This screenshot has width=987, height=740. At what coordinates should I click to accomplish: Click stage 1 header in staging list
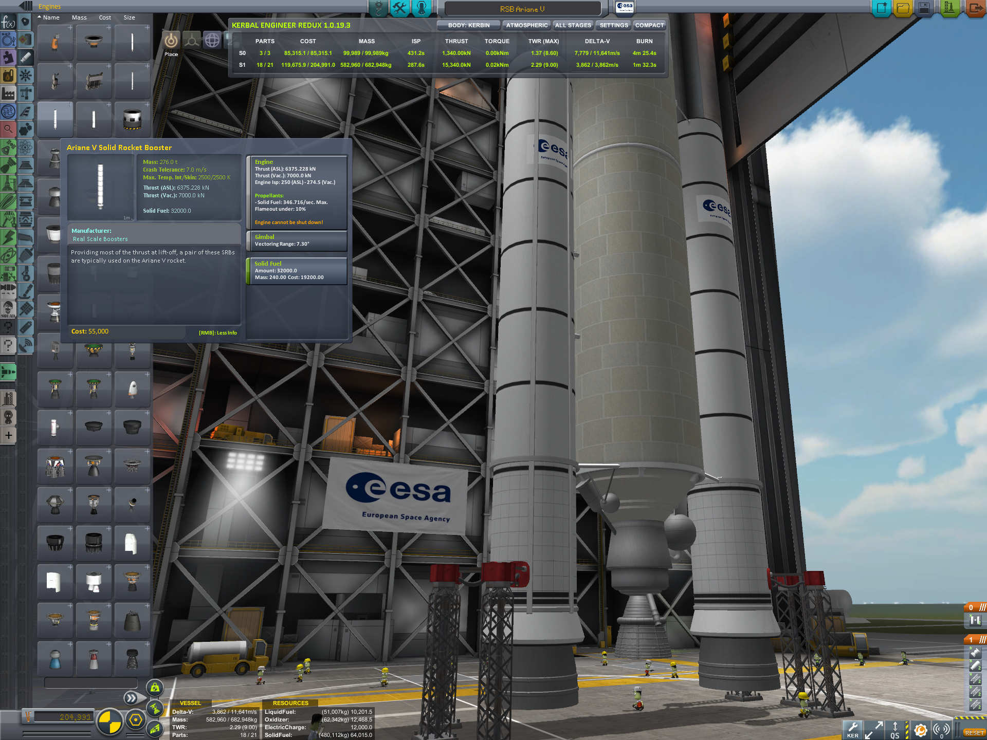[975, 640]
